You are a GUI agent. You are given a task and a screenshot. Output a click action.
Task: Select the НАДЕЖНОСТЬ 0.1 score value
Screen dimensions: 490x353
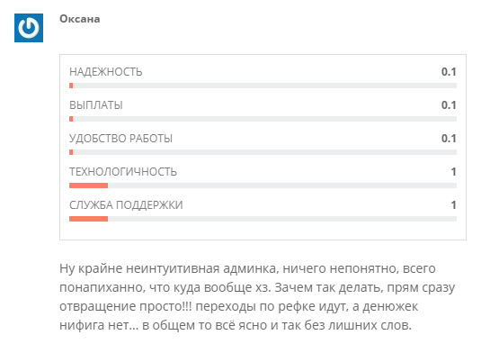point(449,72)
